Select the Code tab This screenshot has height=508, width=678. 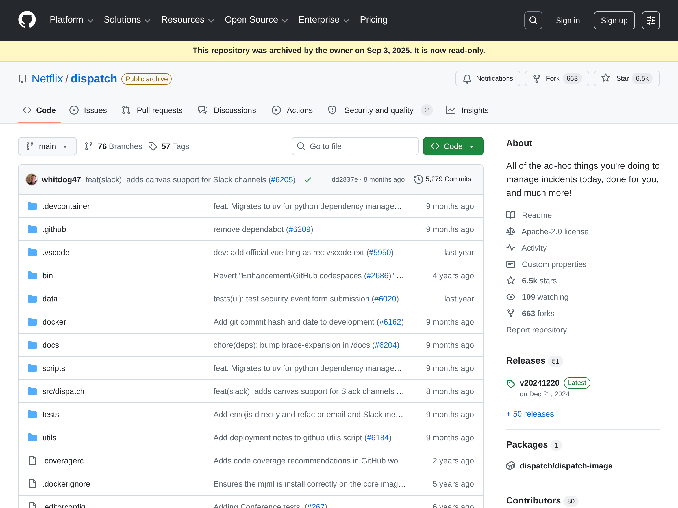(40, 110)
